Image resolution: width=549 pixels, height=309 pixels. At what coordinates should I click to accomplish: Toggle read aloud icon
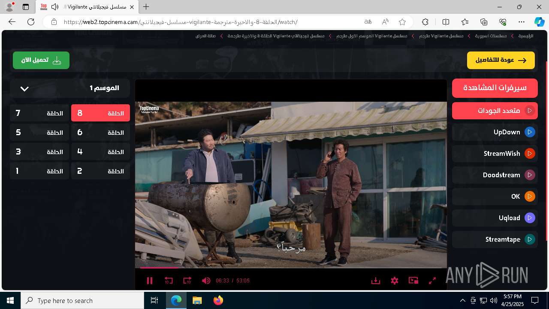[385, 22]
